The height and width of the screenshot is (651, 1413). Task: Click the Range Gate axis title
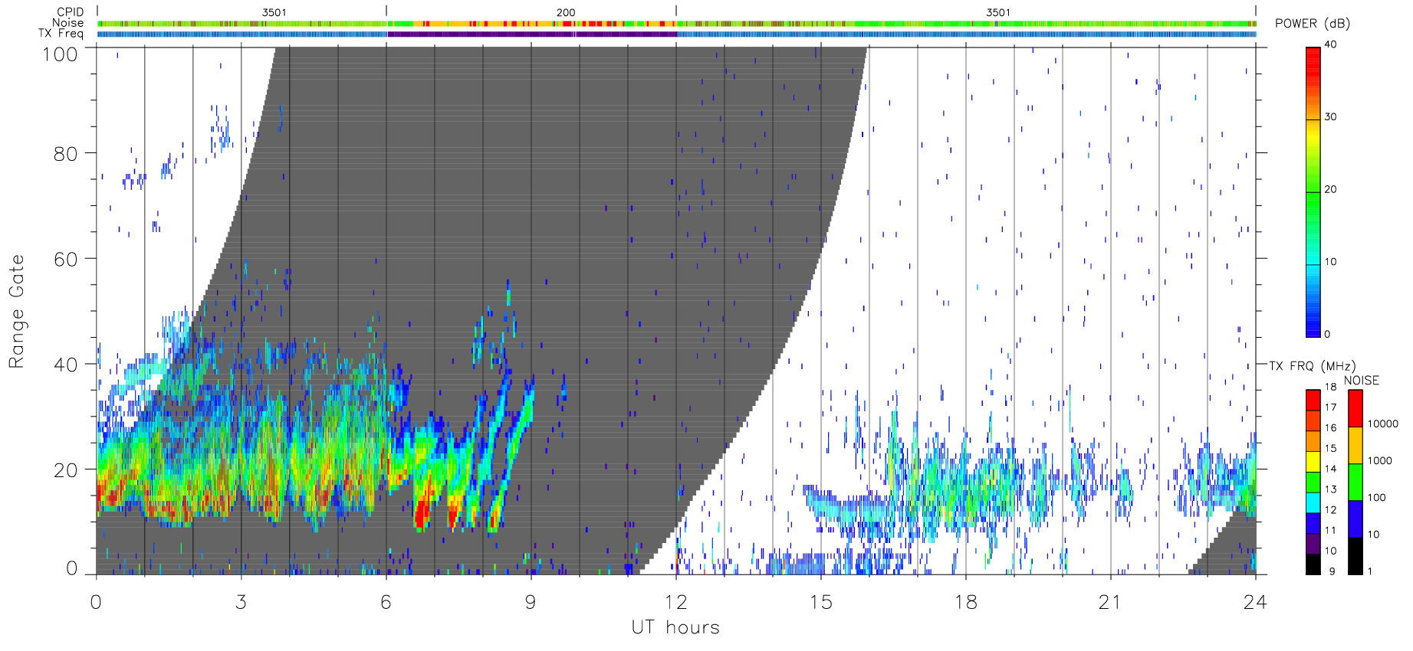pyautogui.click(x=16, y=312)
